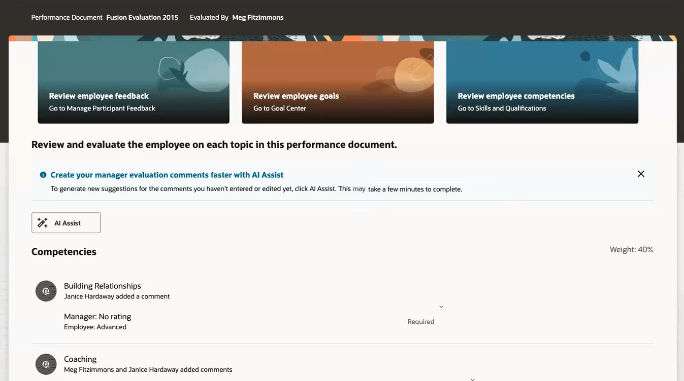
Task: Click the "Fusion Evaluation 2015" document name
Action: (x=142, y=17)
